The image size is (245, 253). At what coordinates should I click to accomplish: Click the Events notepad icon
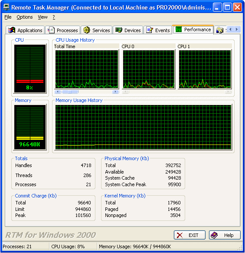pyautogui.click(x=150, y=30)
